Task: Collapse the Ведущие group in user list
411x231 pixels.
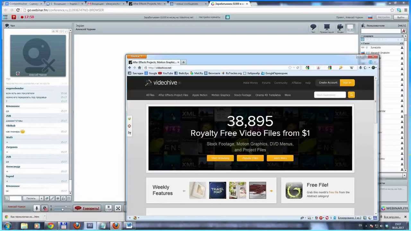Action: coord(362,36)
